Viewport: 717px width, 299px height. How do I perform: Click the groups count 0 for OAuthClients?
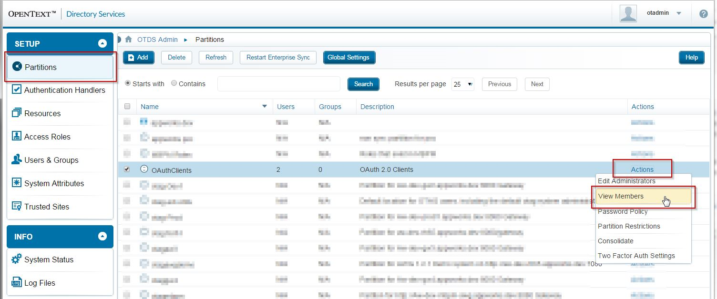click(321, 169)
